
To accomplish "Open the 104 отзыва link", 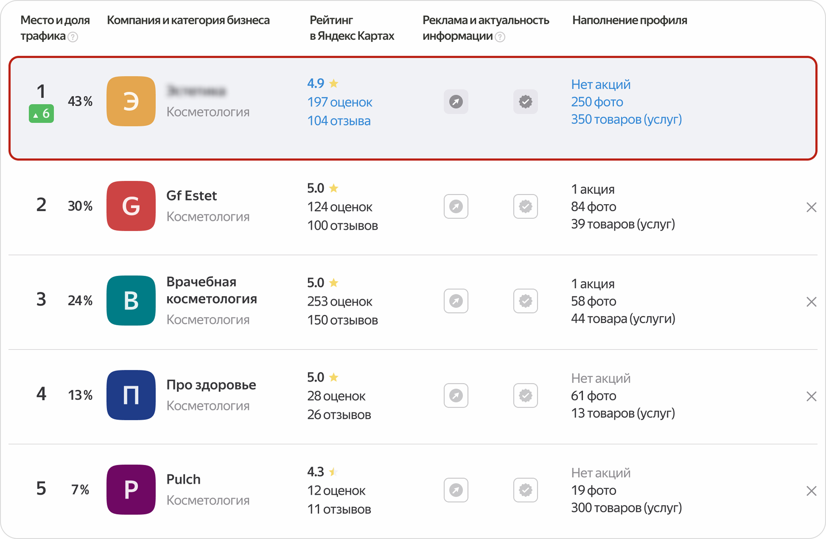I will 339,121.
